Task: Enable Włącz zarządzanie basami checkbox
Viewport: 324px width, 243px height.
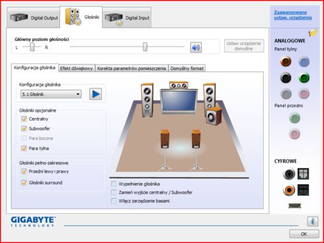Action: (114, 201)
